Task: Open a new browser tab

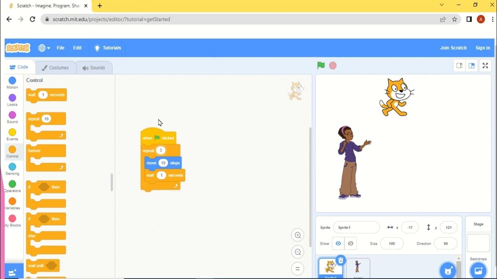Action: [99, 6]
